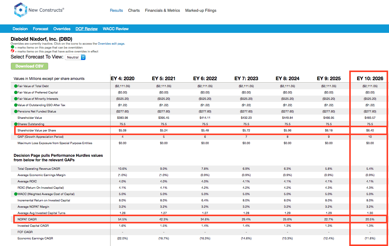Click green override icon for Fair Value of Total Debt

[x=16, y=86]
